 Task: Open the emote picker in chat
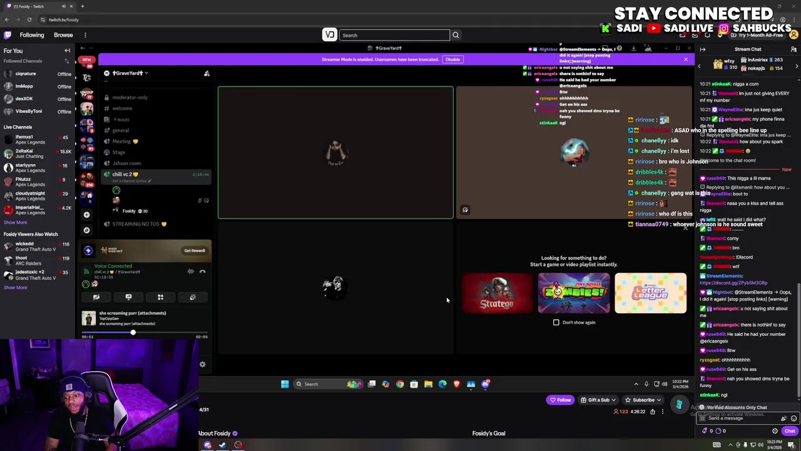pyautogui.click(x=793, y=418)
